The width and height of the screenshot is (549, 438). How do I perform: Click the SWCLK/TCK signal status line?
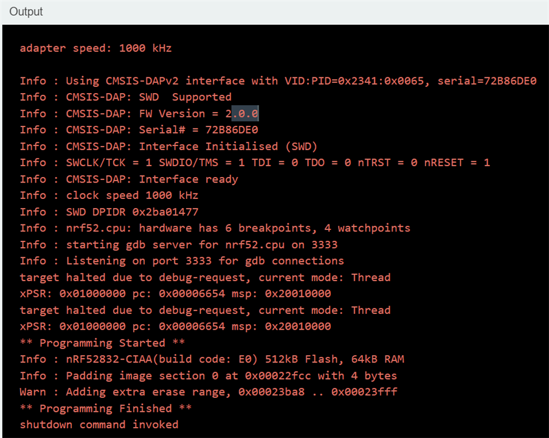pyautogui.click(x=255, y=162)
